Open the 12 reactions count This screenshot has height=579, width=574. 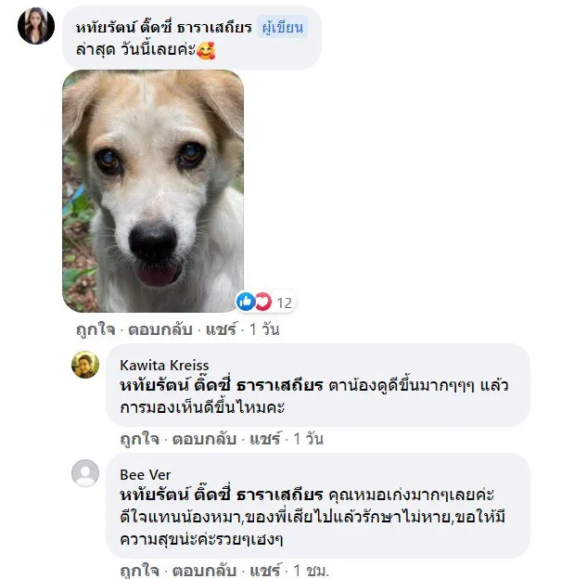coord(285,303)
